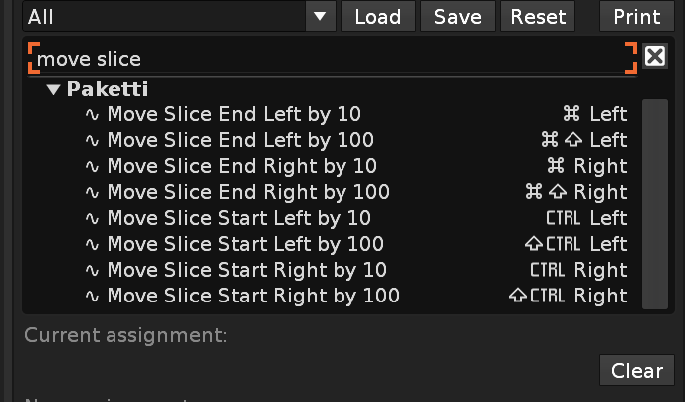Image resolution: width=685 pixels, height=402 pixels.
Task: Select Move Slice Start Right by 10
Action: (x=247, y=270)
